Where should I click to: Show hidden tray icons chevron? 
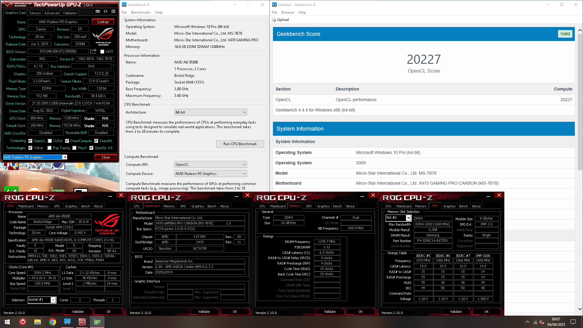(527, 322)
